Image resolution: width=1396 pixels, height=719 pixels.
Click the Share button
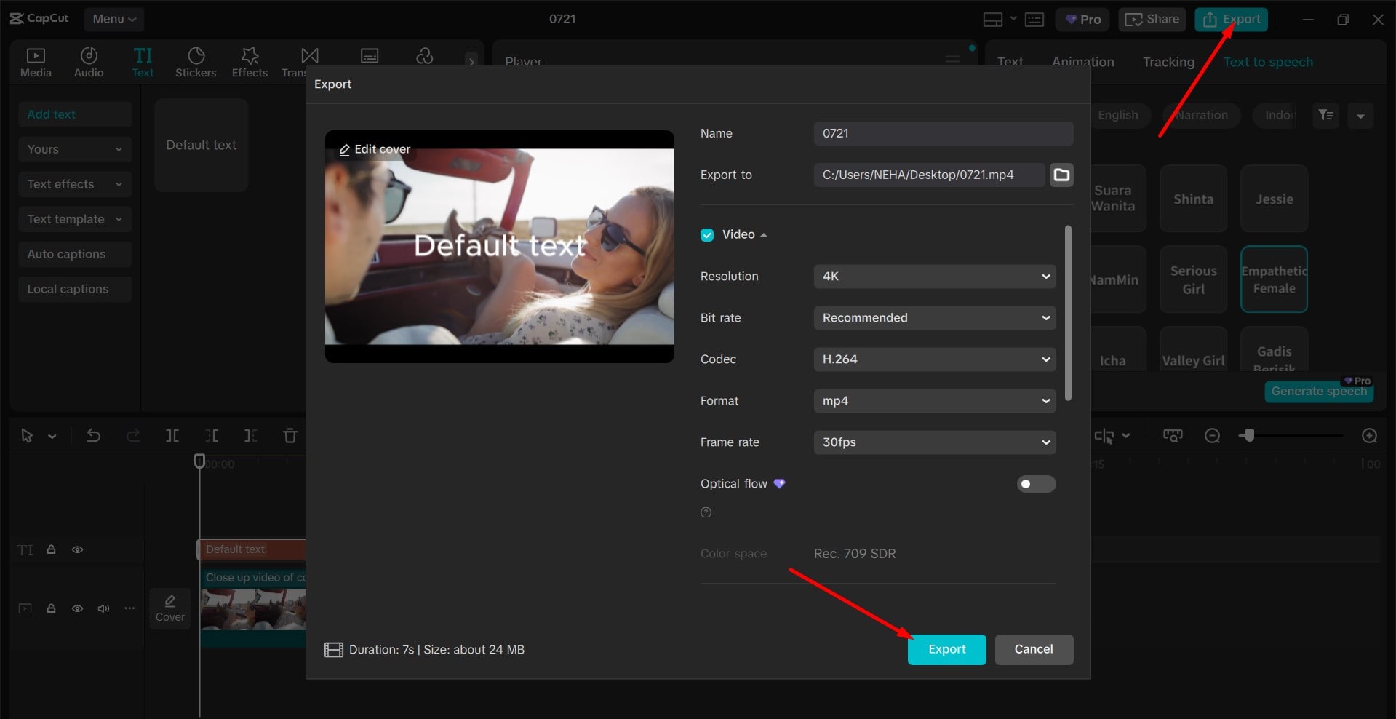(x=1152, y=20)
